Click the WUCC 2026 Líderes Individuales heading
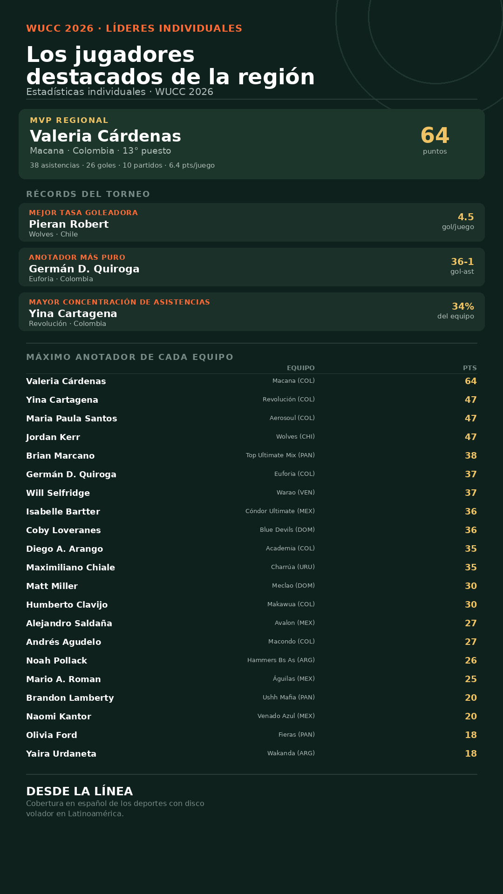503x894 pixels. pos(134,28)
